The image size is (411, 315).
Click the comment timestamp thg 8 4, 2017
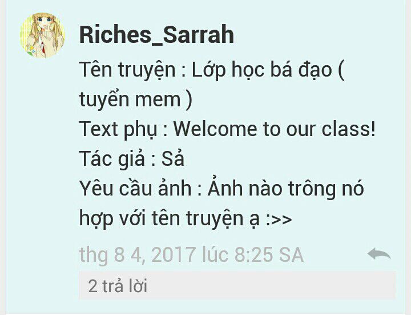(x=191, y=254)
